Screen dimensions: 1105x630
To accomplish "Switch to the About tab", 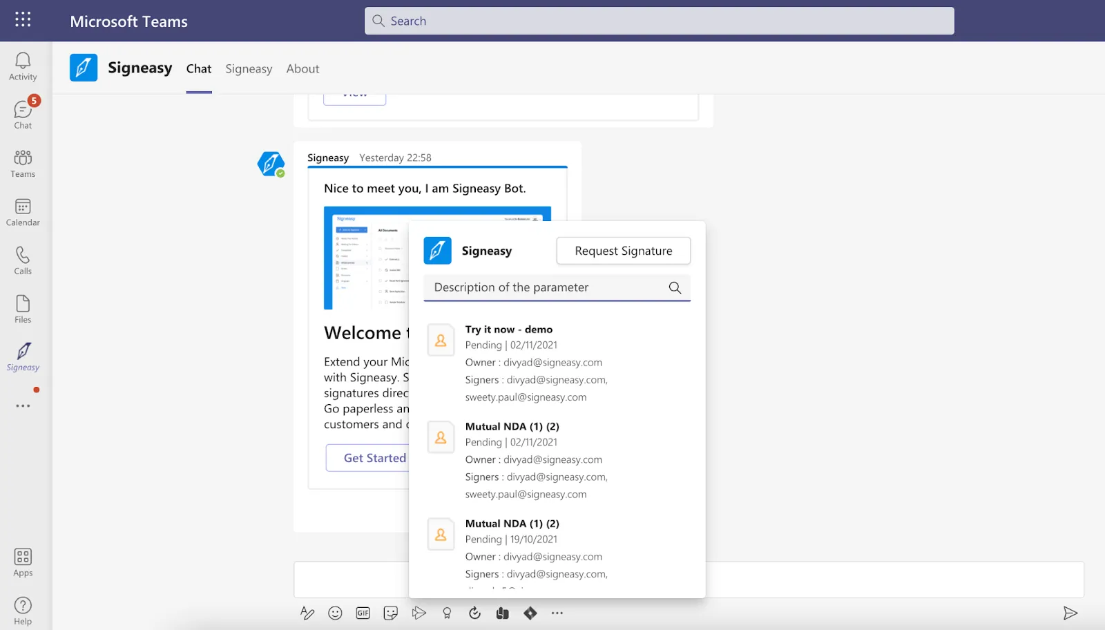I will tap(302, 68).
